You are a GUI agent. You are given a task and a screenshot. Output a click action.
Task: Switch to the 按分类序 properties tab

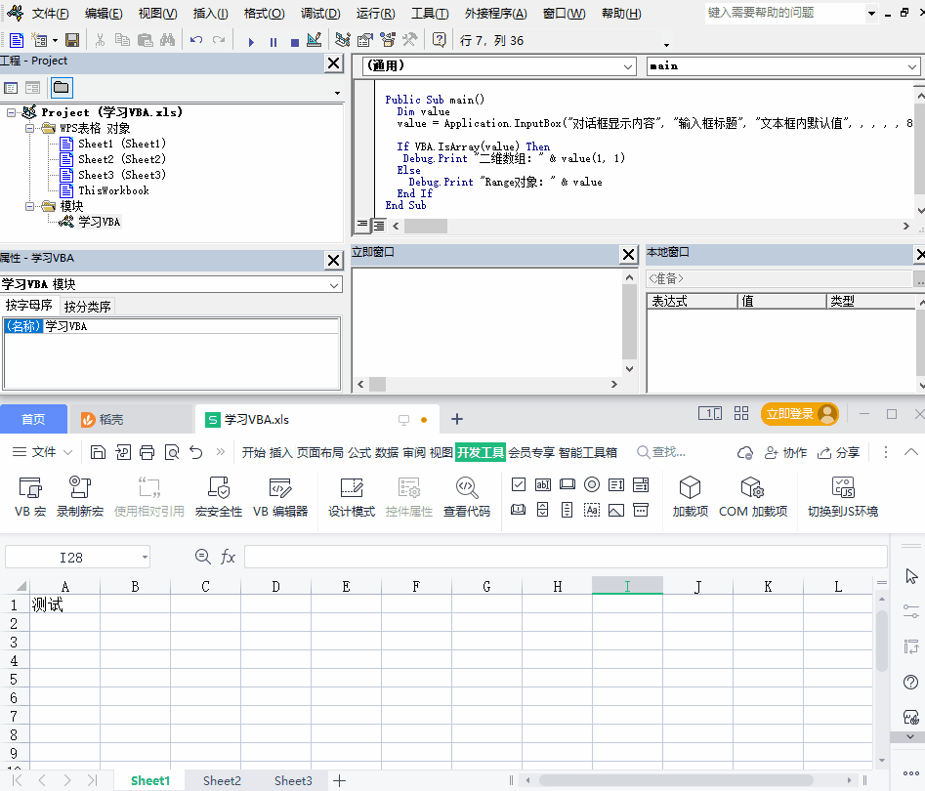pos(87,306)
